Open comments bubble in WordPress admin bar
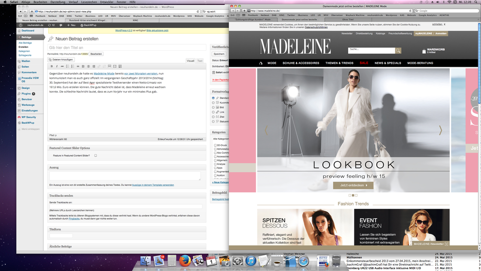Viewport: 481px width, 271px height. (x=61, y=25)
